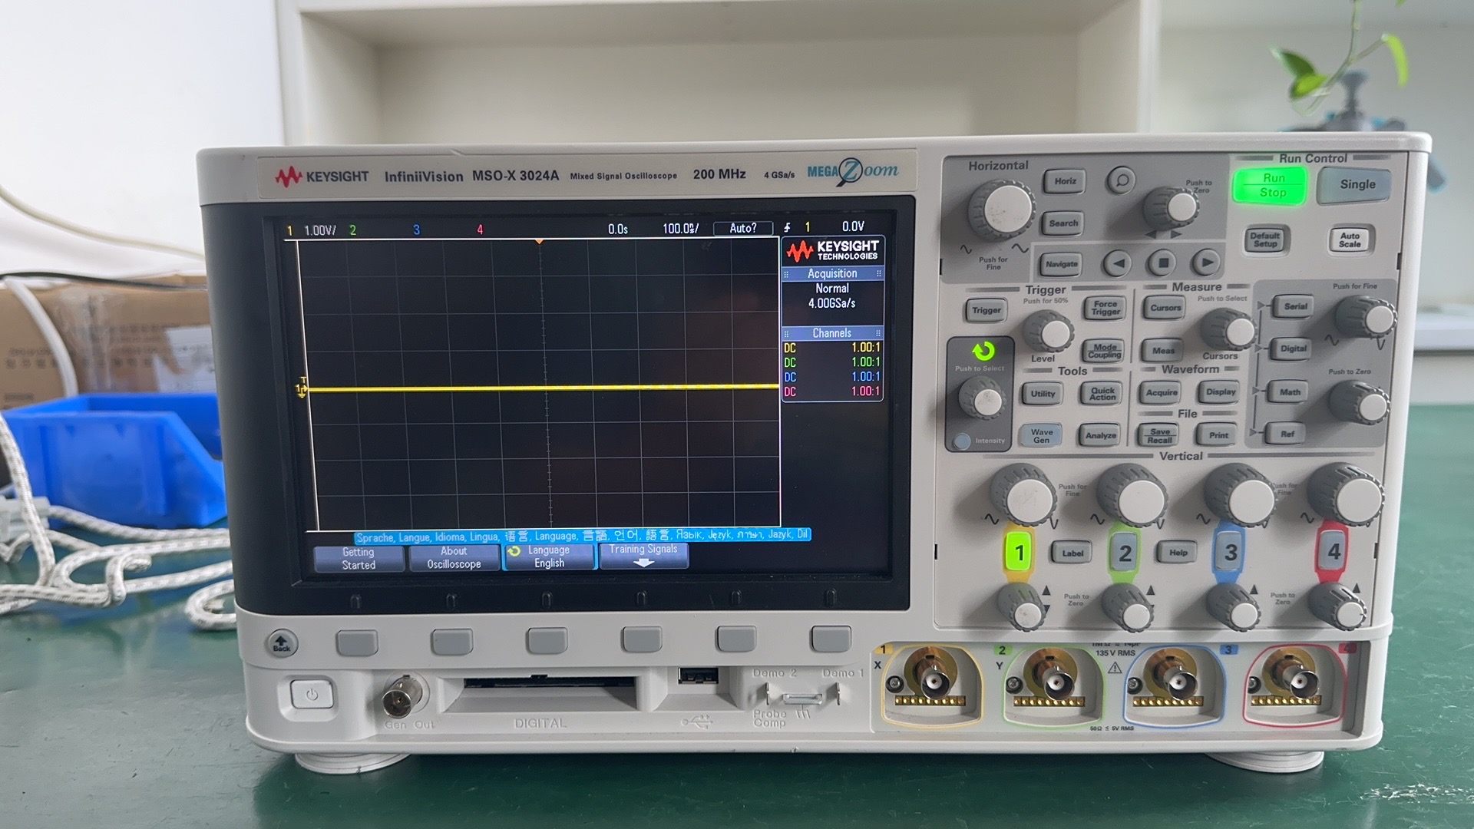Viewport: 1474px width, 829px height.
Task: Click the Auto Scale button
Action: point(1350,239)
